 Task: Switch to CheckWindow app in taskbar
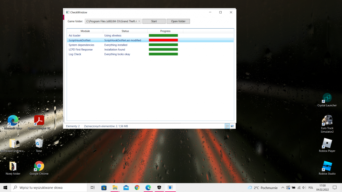click(x=170, y=188)
